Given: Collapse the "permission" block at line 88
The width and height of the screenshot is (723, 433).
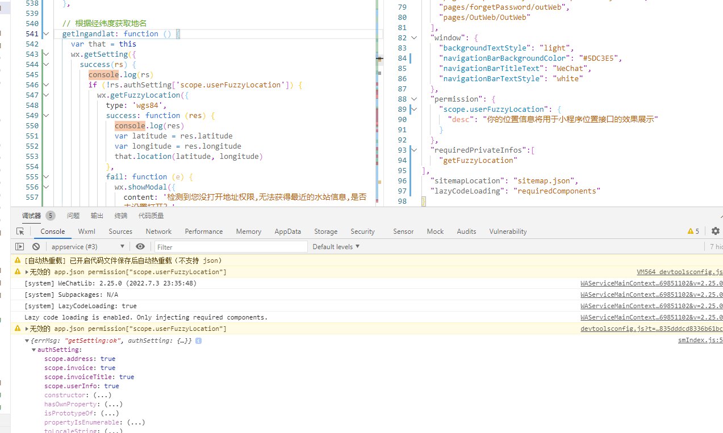Looking at the screenshot, I should (414, 99).
